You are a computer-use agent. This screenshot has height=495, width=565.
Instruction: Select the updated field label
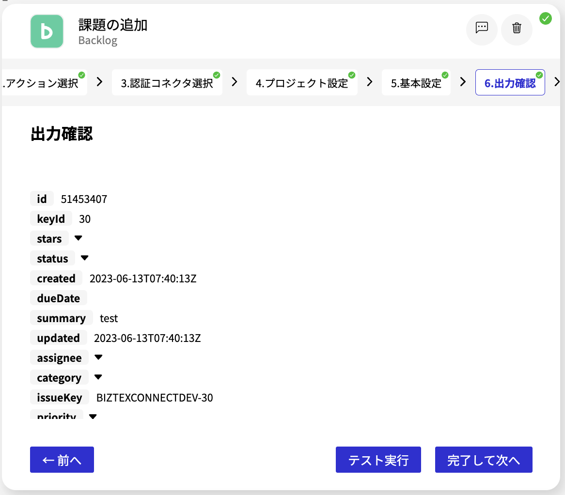point(58,338)
